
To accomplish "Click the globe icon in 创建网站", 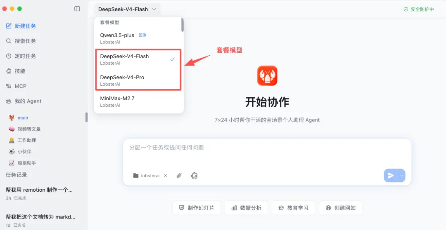I will pos(328,208).
